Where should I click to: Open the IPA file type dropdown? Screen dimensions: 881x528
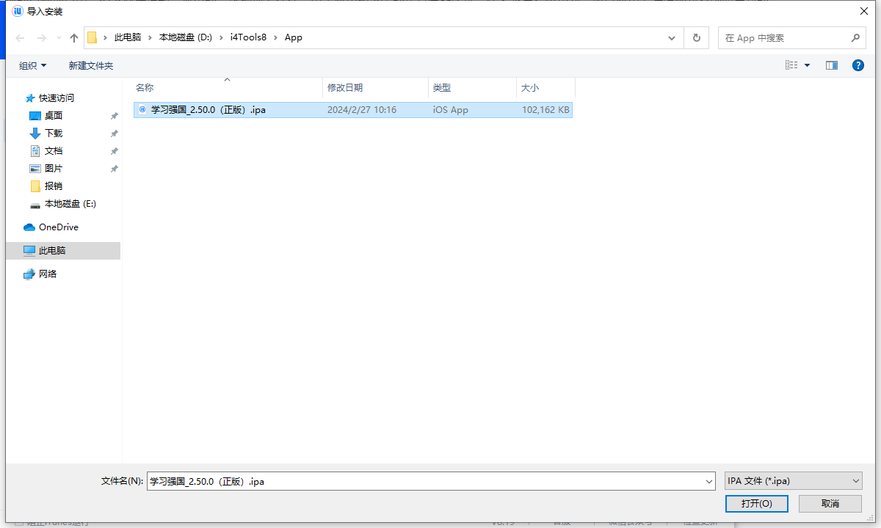tap(793, 481)
